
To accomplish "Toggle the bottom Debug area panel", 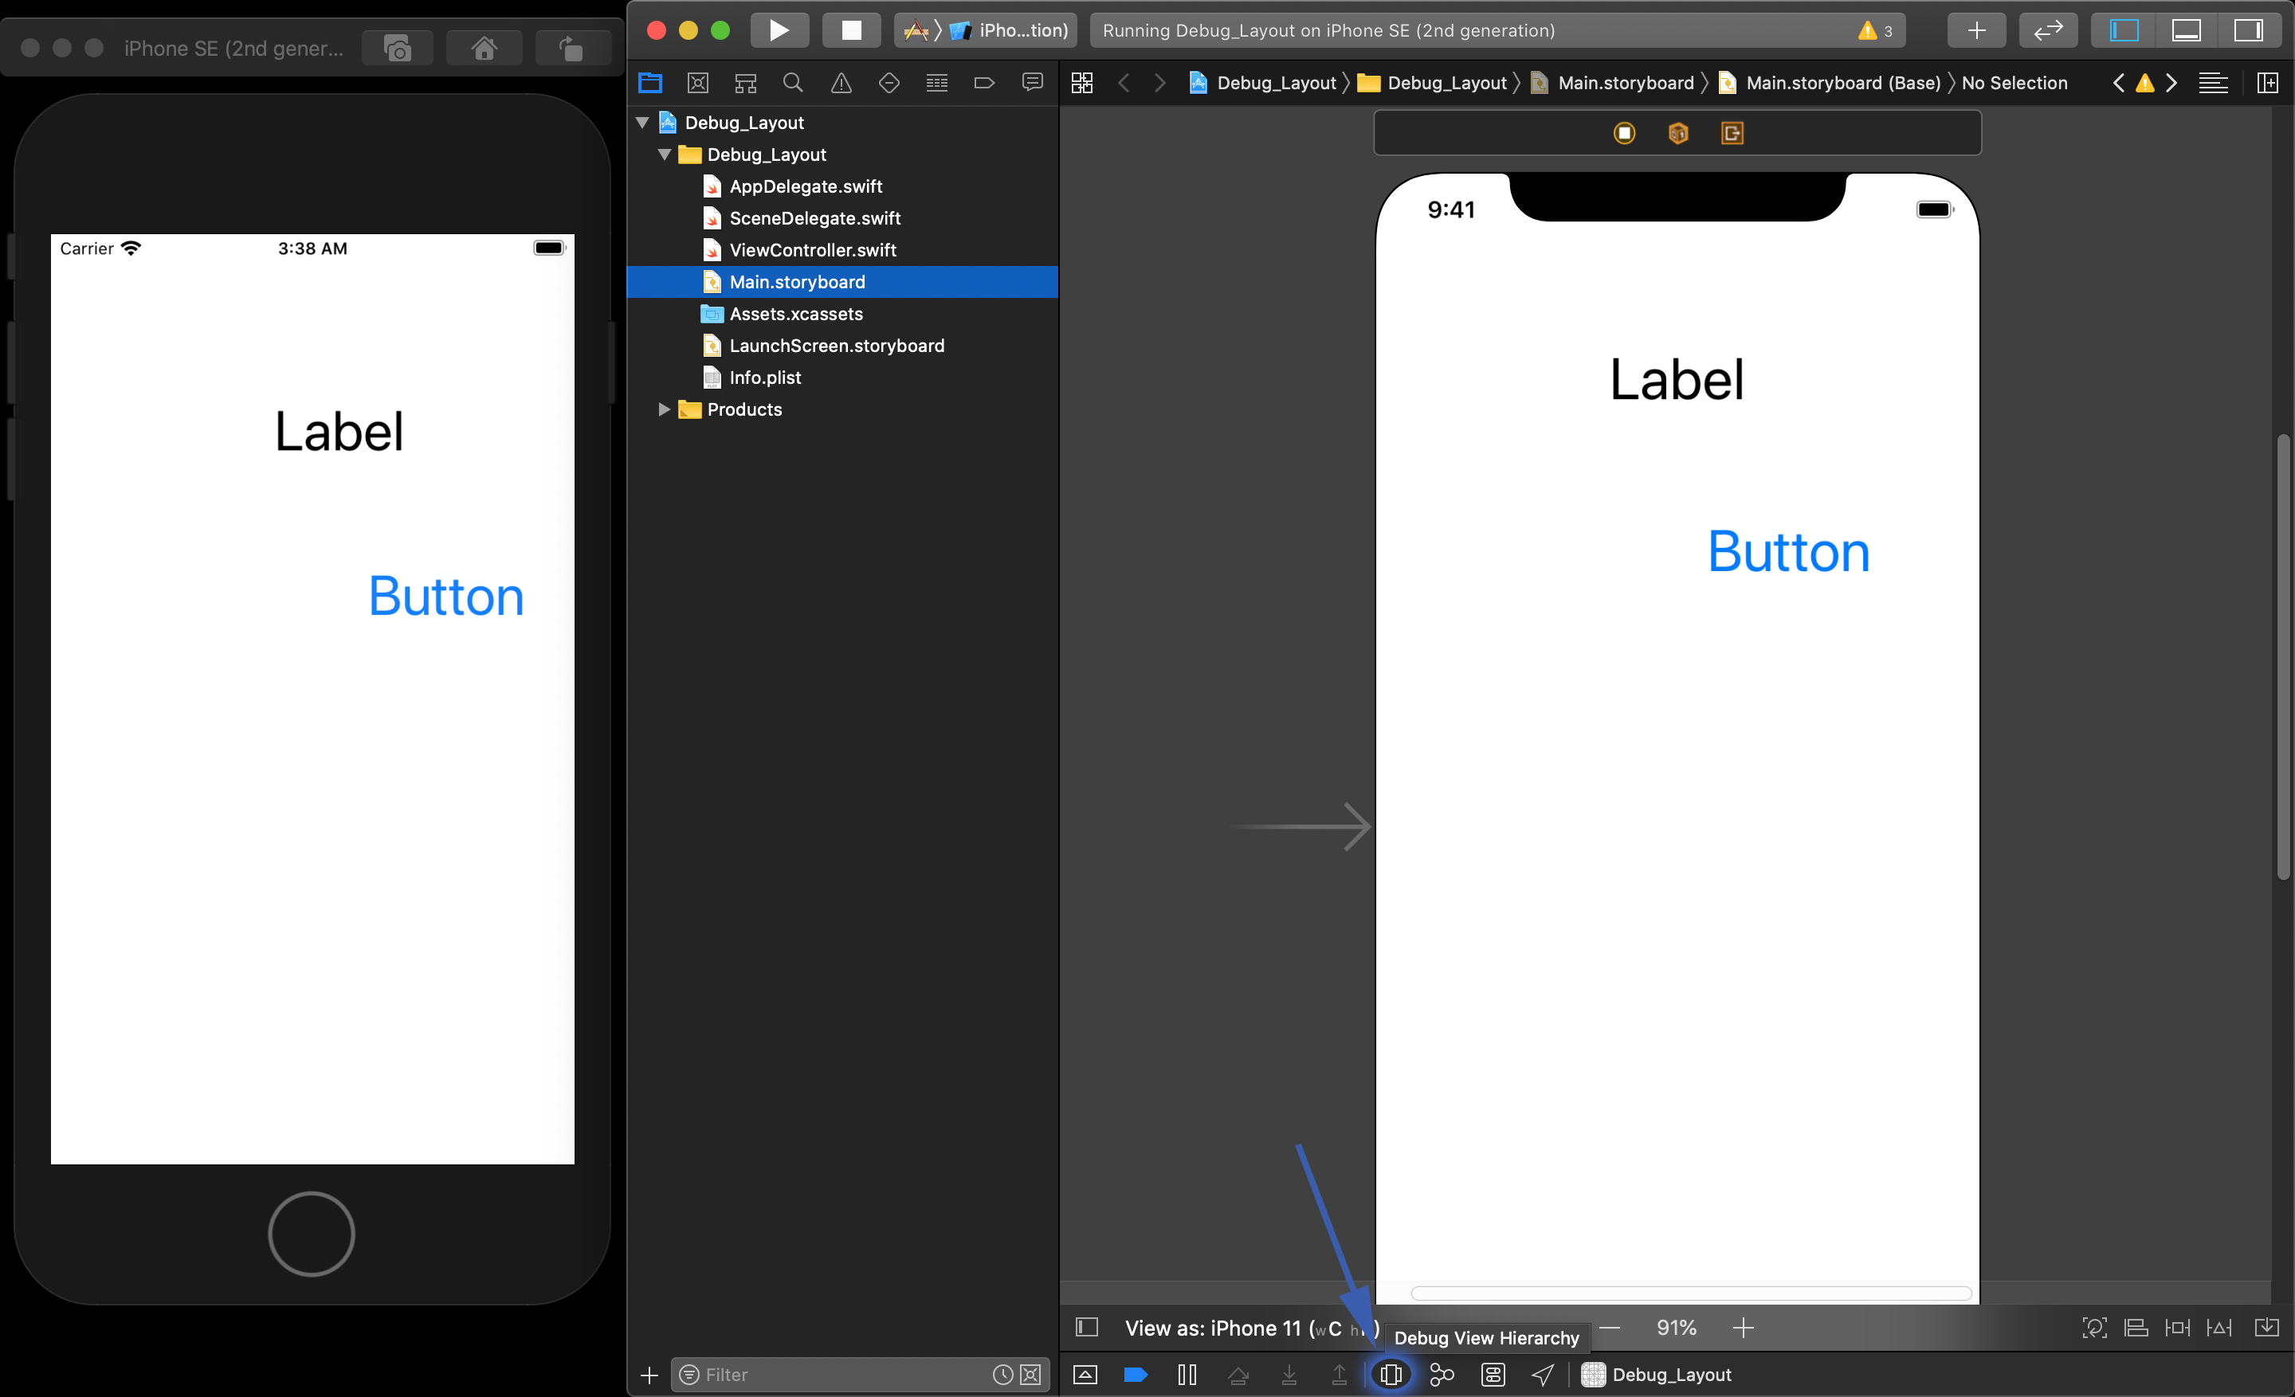I will coord(2186,29).
